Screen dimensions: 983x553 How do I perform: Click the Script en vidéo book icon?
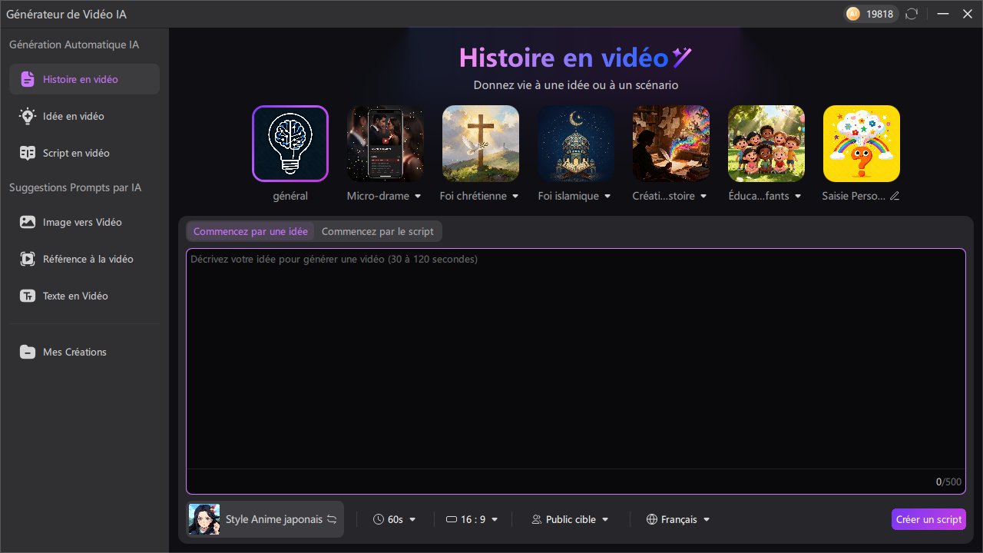(x=28, y=153)
